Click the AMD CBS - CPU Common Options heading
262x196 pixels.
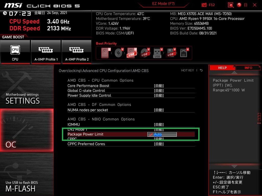pyautogui.click(x=100, y=80)
